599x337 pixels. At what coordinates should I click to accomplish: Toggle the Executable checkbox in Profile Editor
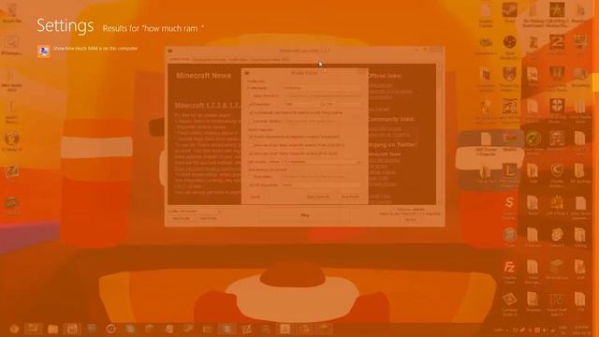pyautogui.click(x=251, y=177)
